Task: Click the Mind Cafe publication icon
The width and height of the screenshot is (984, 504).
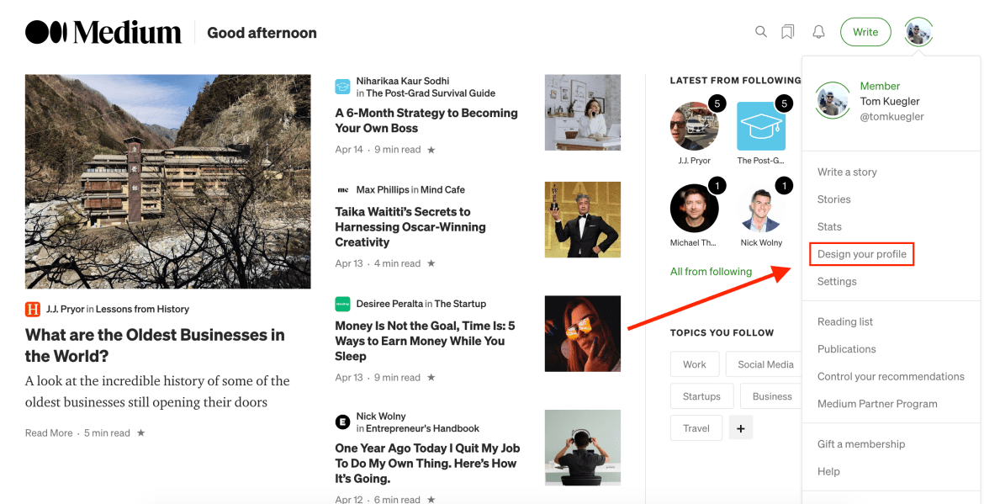Action: pyautogui.click(x=342, y=189)
